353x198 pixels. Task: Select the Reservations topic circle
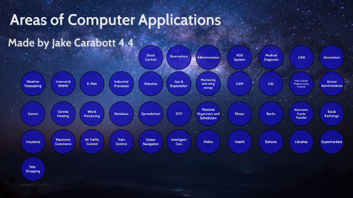tap(179, 57)
